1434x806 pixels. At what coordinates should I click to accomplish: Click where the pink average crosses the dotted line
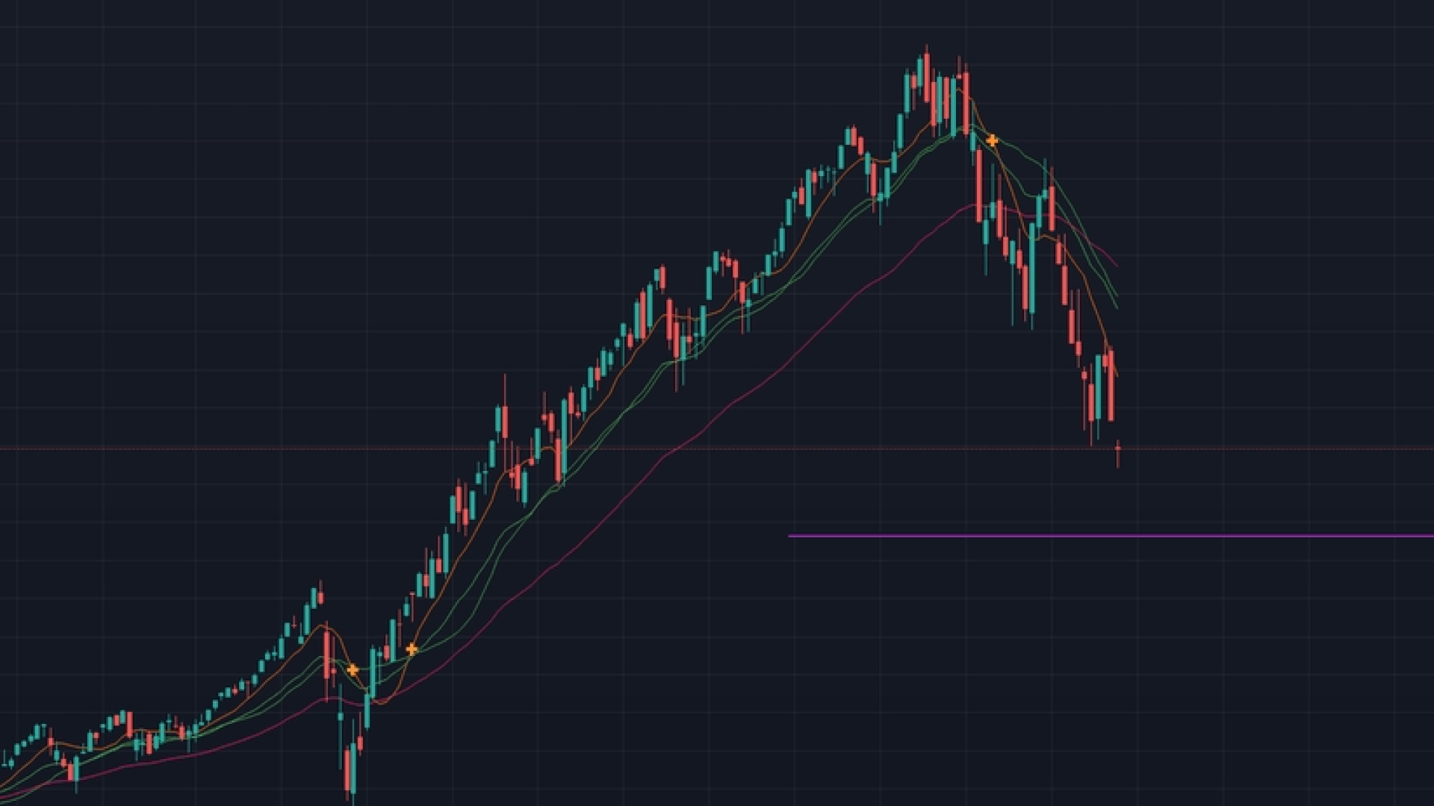pos(674,449)
